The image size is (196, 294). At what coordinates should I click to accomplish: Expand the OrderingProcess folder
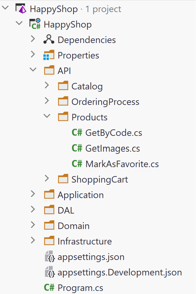(x=47, y=101)
